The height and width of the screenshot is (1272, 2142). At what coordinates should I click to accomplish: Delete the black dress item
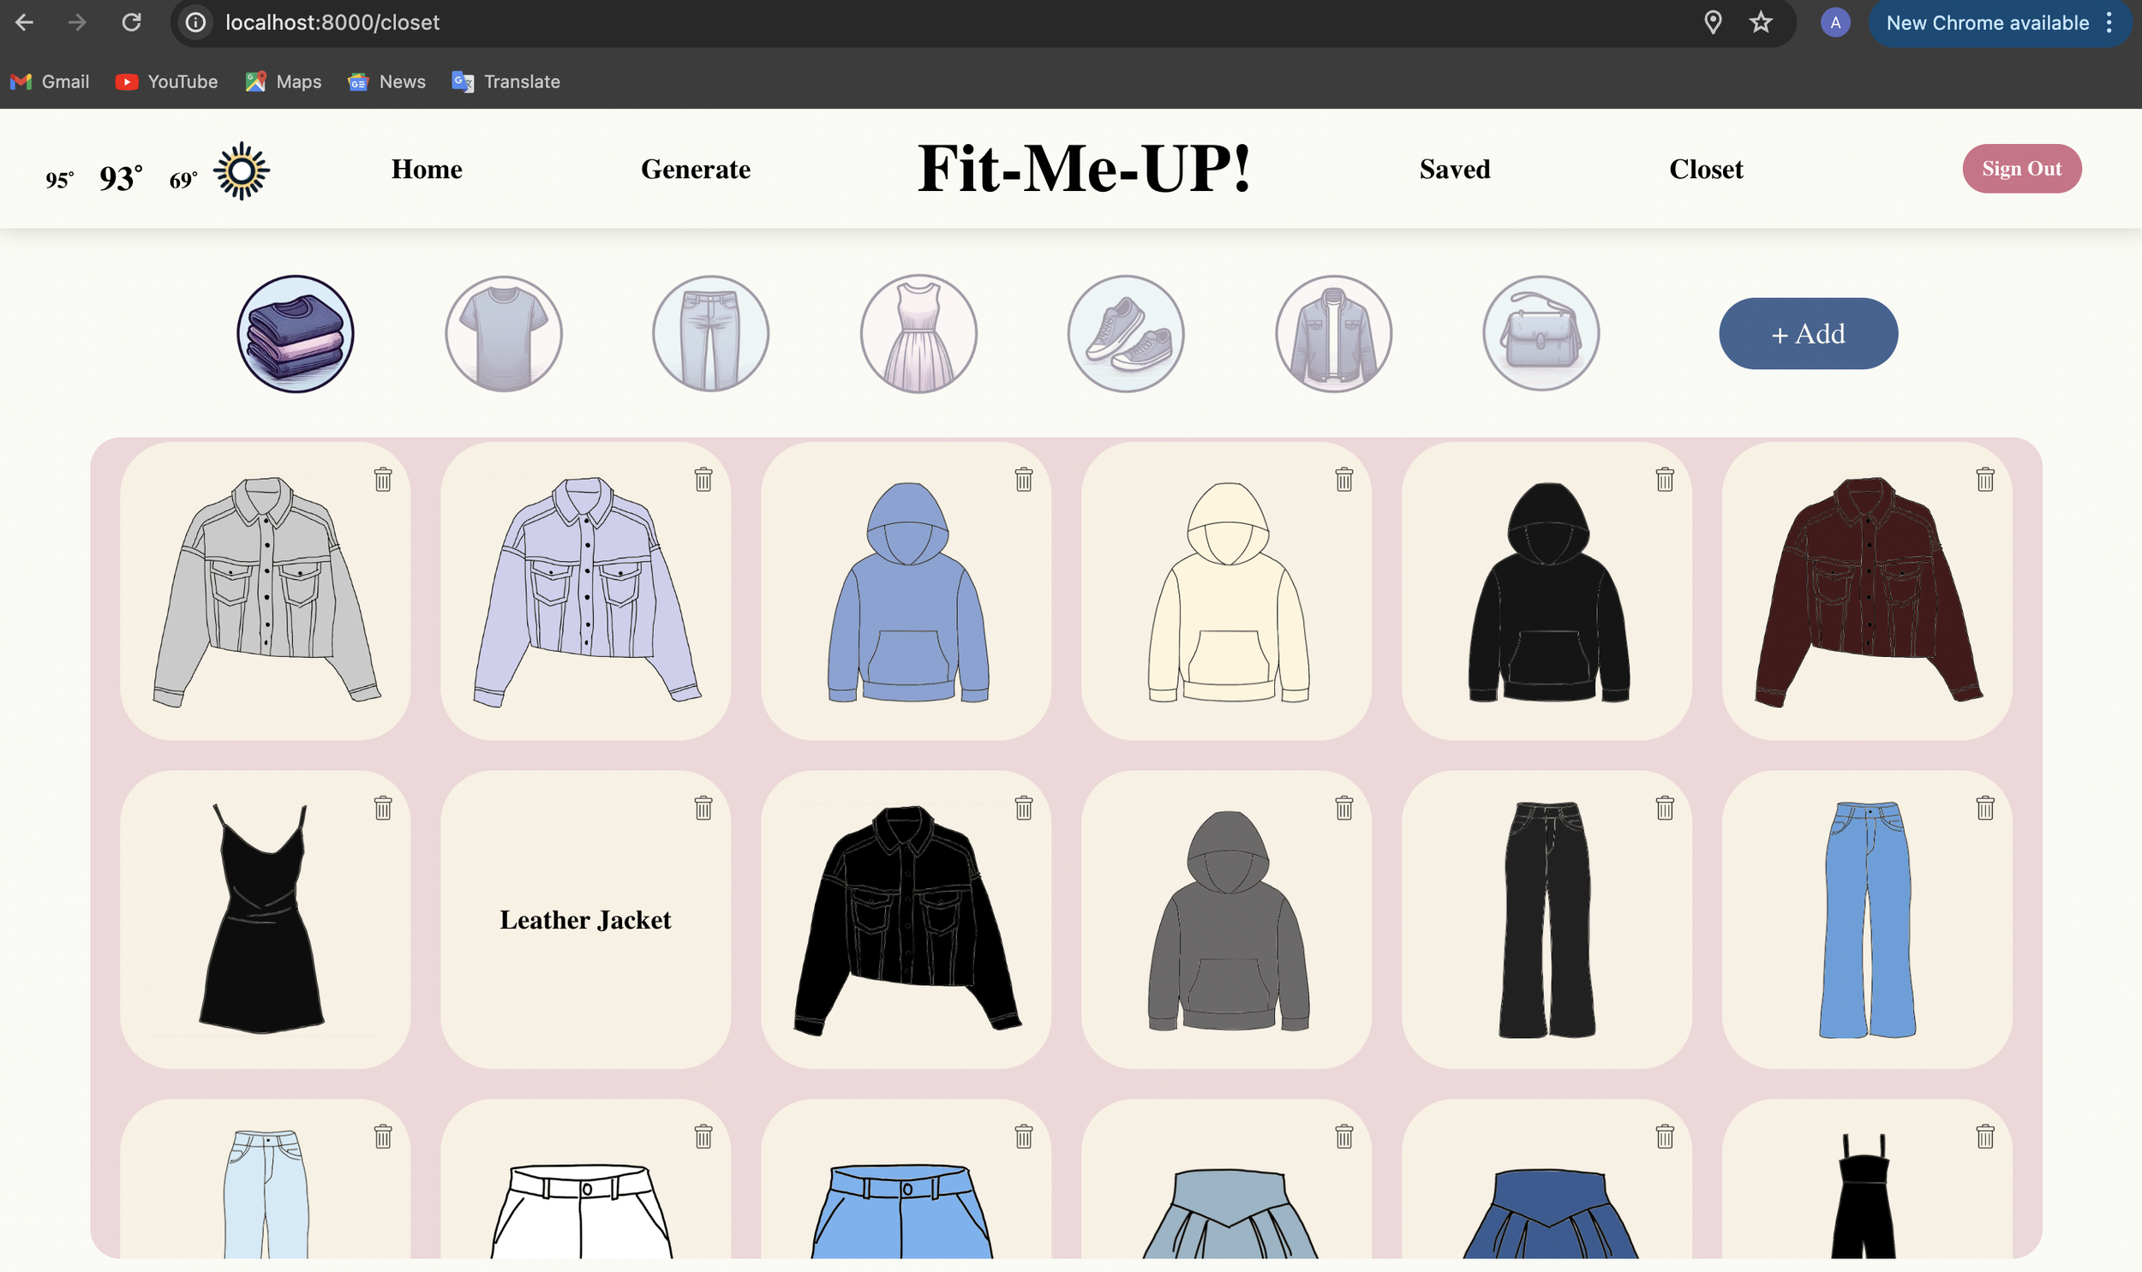pyautogui.click(x=382, y=808)
